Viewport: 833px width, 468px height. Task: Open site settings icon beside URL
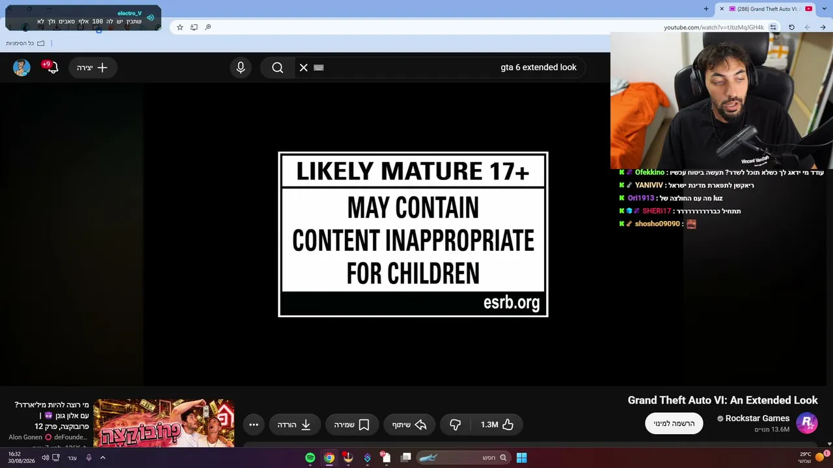773,27
